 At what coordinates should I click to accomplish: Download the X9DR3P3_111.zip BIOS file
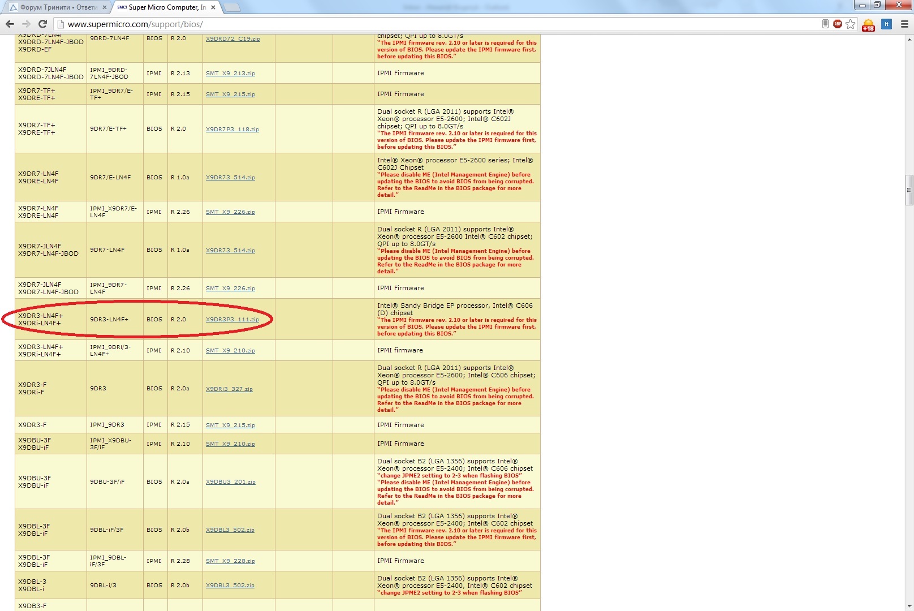click(x=232, y=320)
